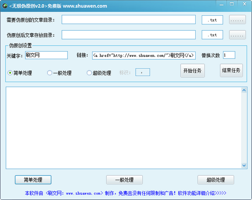
Task: Close the 无极伪原创 window
Action: [x=244, y=4]
